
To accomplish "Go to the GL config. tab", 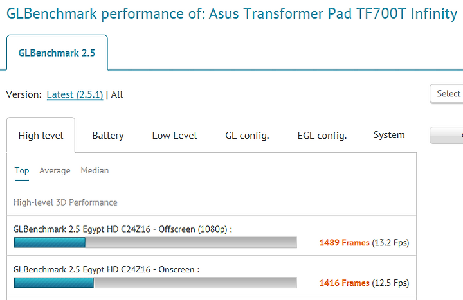I will tap(247, 136).
